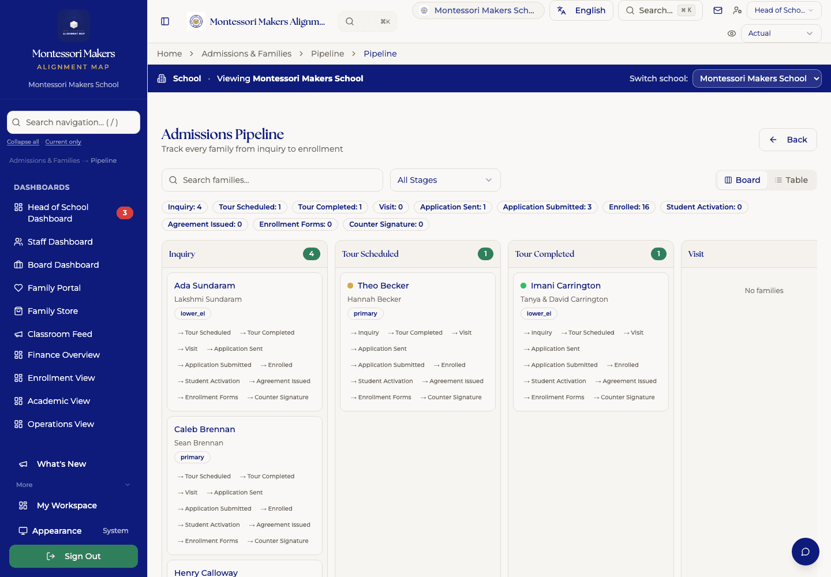Click the Enrollment View grid icon
The width and height of the screenshot is (831, 577).
click(x=18, y=378)
